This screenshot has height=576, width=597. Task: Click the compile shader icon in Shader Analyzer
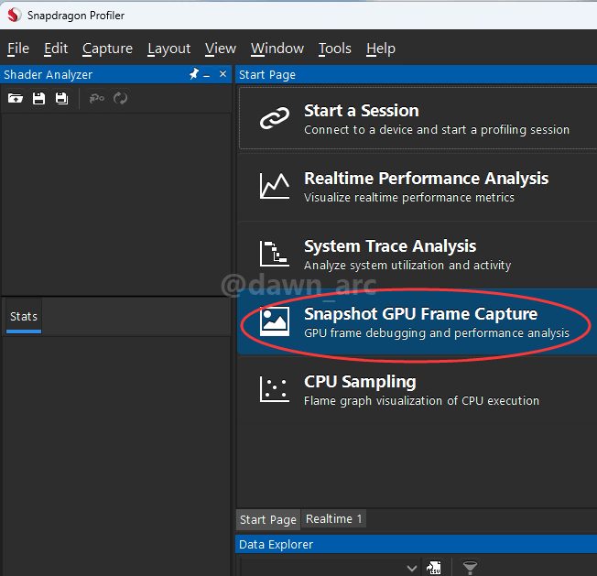pos(97,98)
